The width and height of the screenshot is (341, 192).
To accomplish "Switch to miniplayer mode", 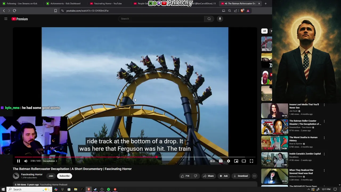I will coord(236,161).
